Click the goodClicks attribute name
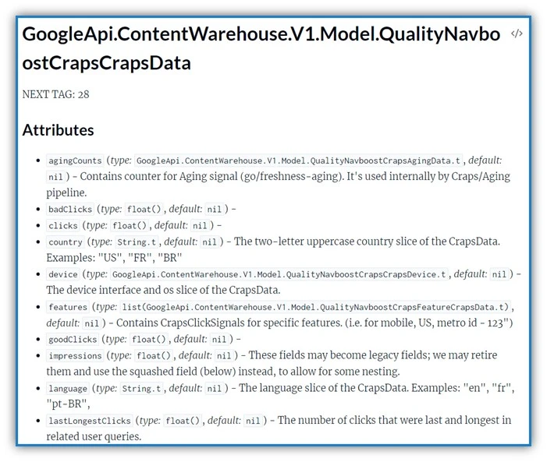This screenshot has height=462, width=547. (x=73, y=340)
